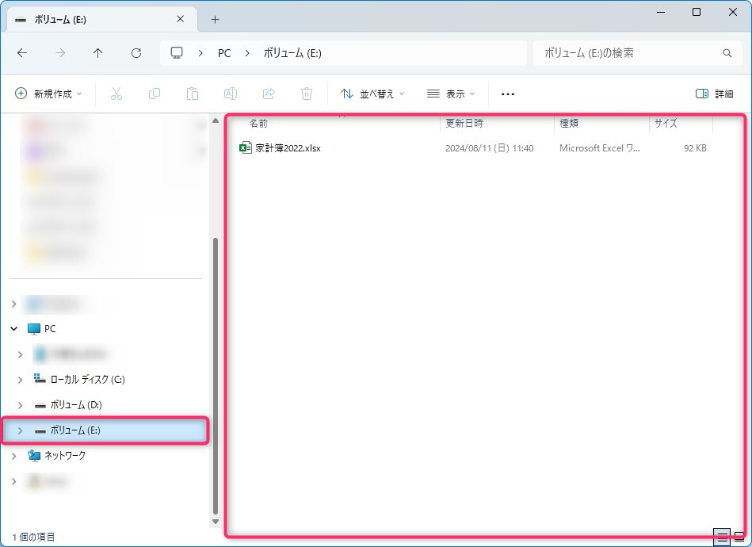Image resolution: width=752 pixels, height=547 pixels.
Task: Go up one folder level
Action: pos(98,53)
